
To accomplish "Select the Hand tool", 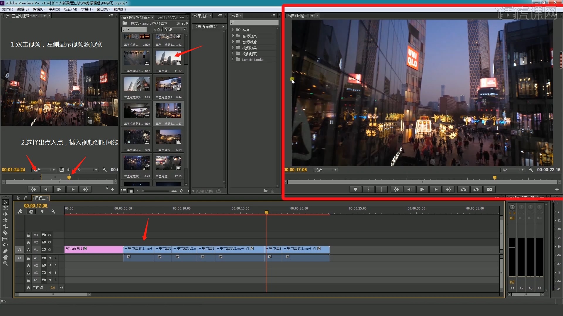I will tap(5, 257).
